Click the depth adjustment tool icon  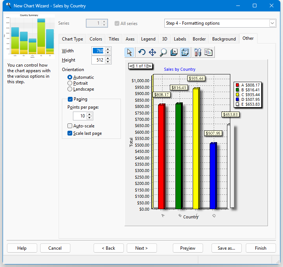(174, 52)
